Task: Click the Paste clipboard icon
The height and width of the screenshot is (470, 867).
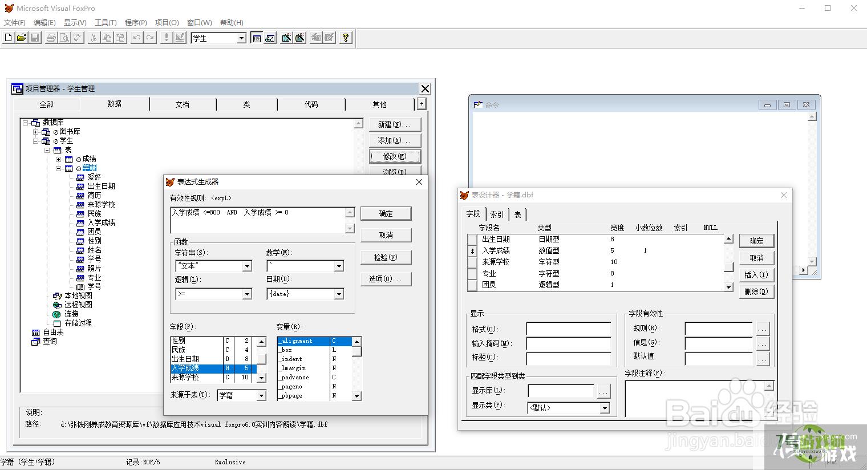Action: [120, 38]
